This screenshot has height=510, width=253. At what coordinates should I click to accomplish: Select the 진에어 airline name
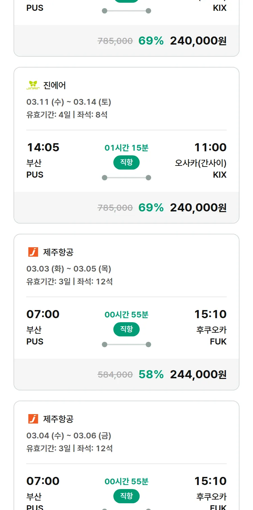pyautogui.click(x=55, y=85)
